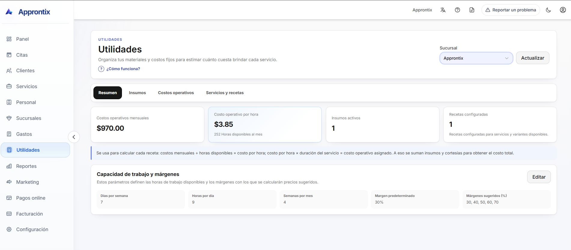Open Personal staff icon in sidebar

tap(9, 102)
